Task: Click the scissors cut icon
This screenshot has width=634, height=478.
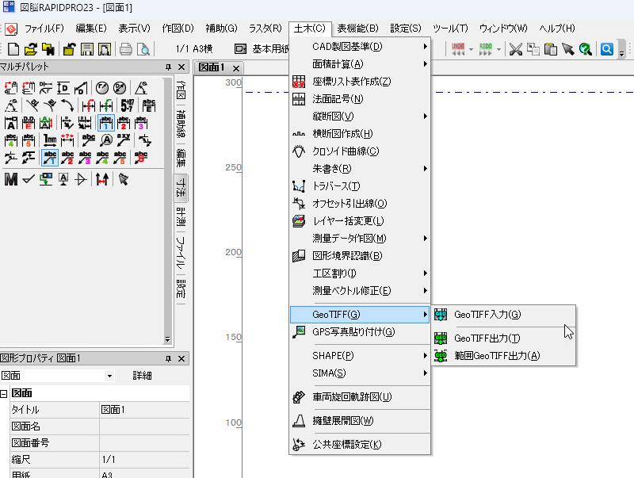Action: click(x=515, y=49)
